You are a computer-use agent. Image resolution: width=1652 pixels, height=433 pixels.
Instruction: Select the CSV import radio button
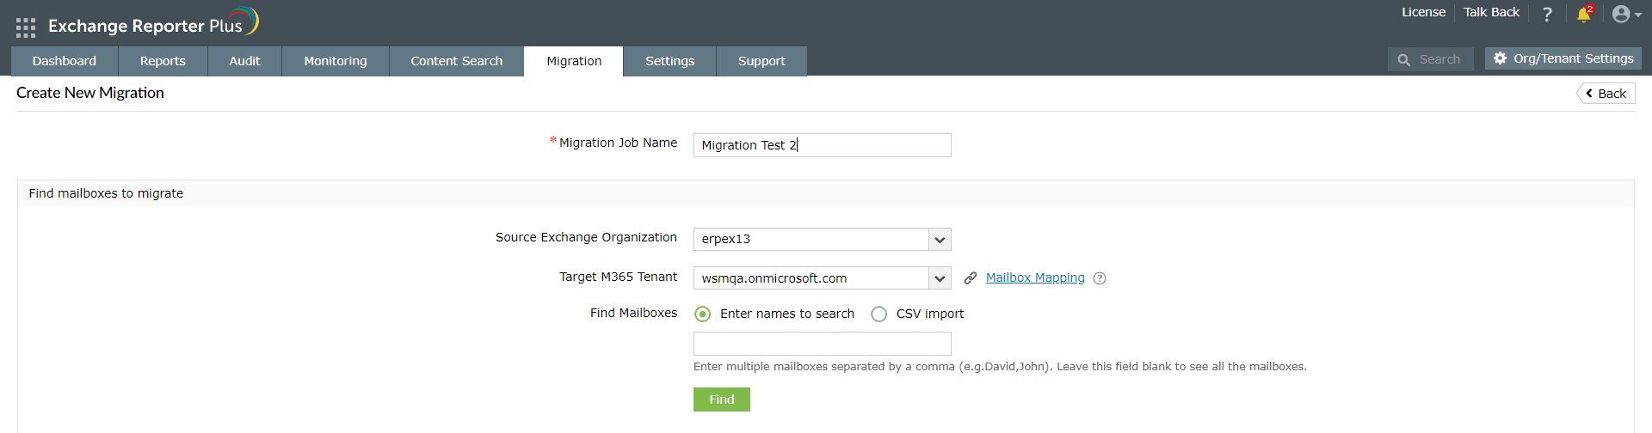878,314
